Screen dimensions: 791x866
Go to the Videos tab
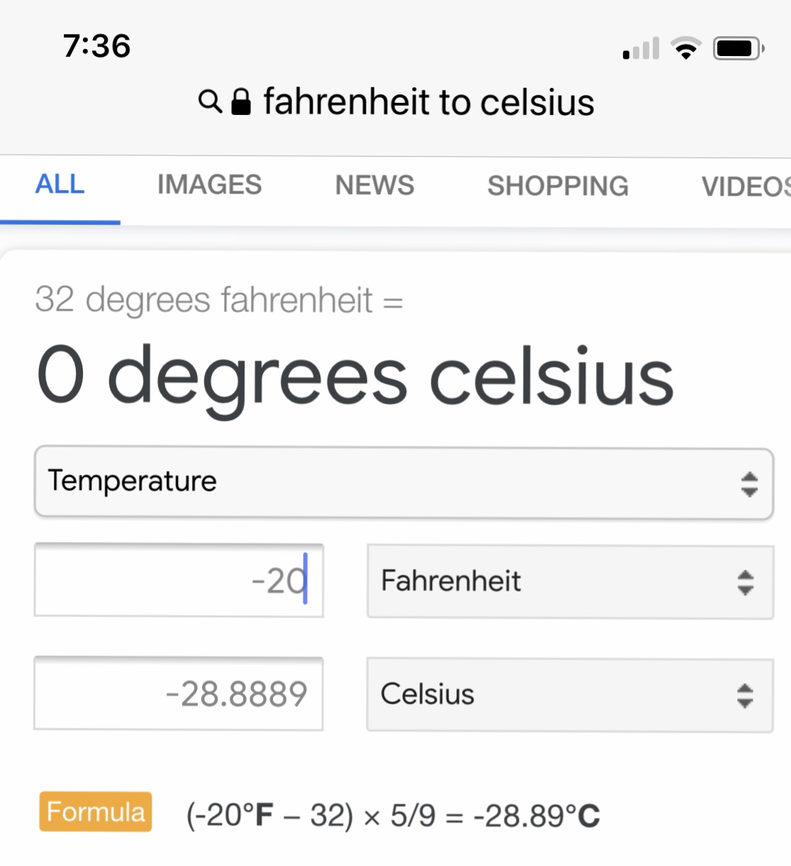tap(744, 187)
